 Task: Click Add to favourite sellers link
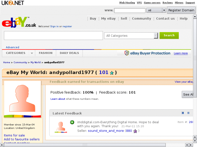coord(22,139)
